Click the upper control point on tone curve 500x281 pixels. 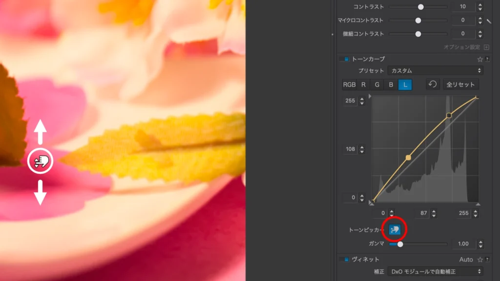pos(449,116)
